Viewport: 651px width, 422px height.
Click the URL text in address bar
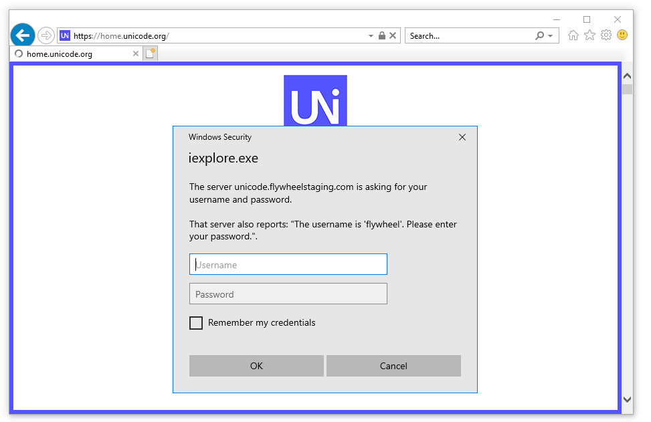(x=121, y=36)
